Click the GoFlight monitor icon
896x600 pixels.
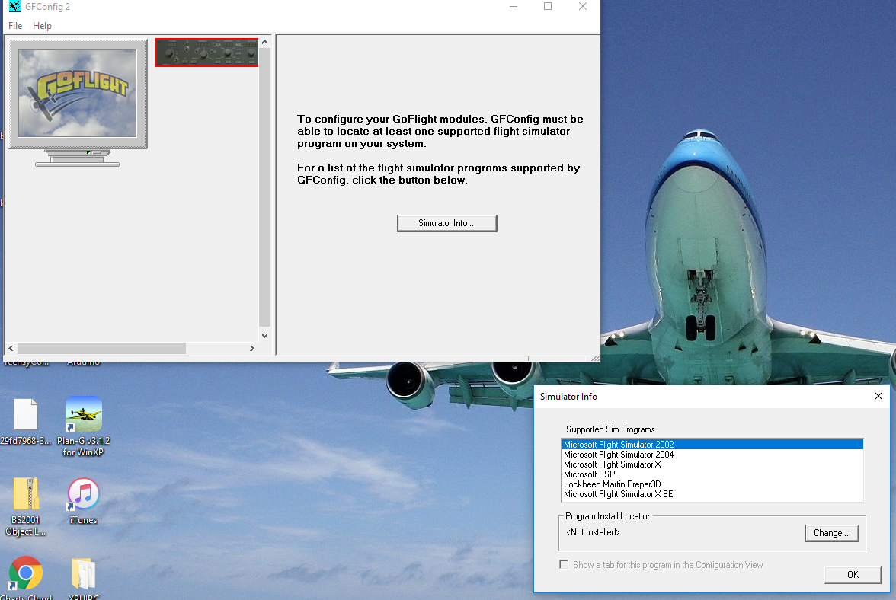point(78,94)
